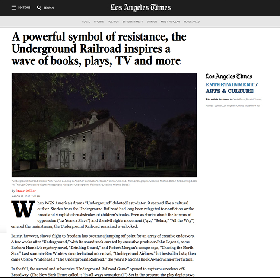This screenshot has width=280, height=280.
Task: Click the Viola Davis related topic
Action: point(239,99)
